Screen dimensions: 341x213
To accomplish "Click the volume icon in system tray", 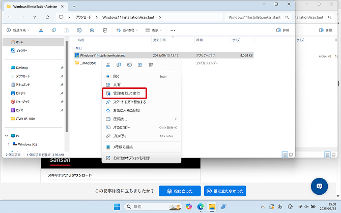I will (x=306, y=206).
